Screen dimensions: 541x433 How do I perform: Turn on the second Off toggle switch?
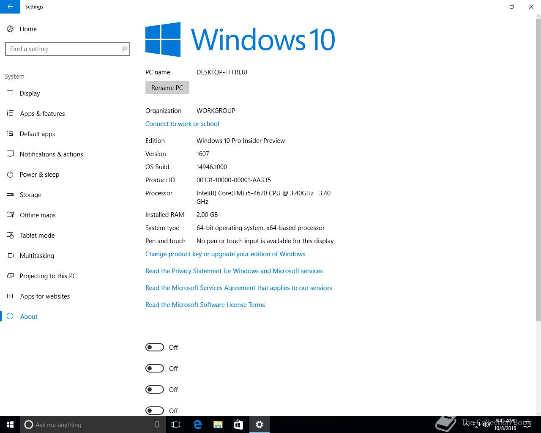(155, 368)
